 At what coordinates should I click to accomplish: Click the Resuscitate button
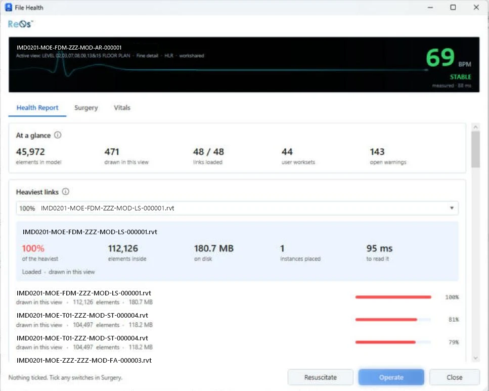tap(320, 377)
